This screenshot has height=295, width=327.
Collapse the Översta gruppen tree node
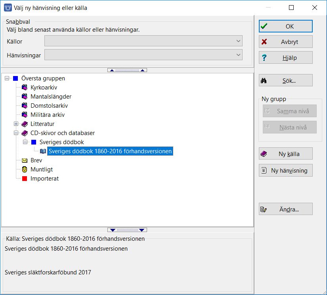[x=7, y=78]
